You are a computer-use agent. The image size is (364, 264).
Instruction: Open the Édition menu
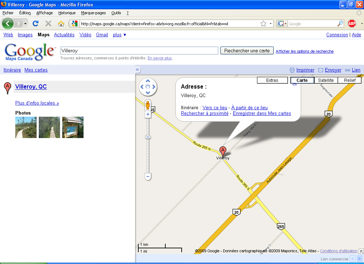25,13
